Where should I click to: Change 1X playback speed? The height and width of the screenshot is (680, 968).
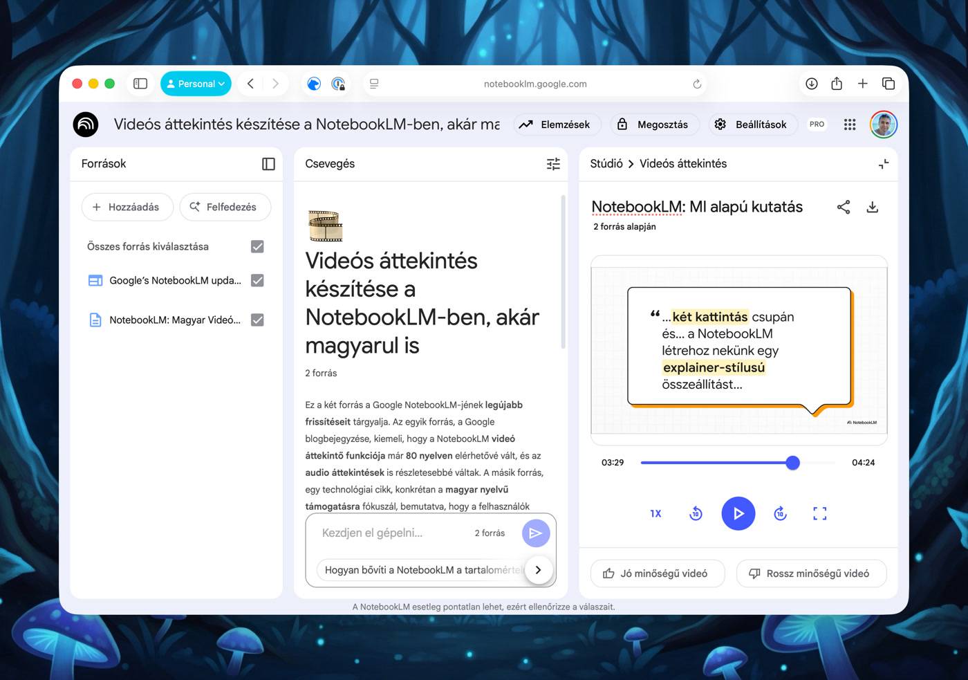pyautogui.click(x=655, y=514)
